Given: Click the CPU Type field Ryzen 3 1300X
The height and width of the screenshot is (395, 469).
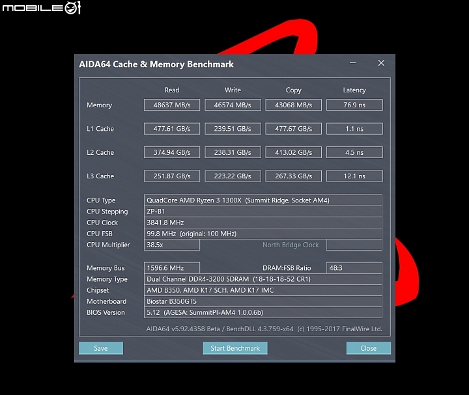Looking at the screenshot, I should (263, 200).
